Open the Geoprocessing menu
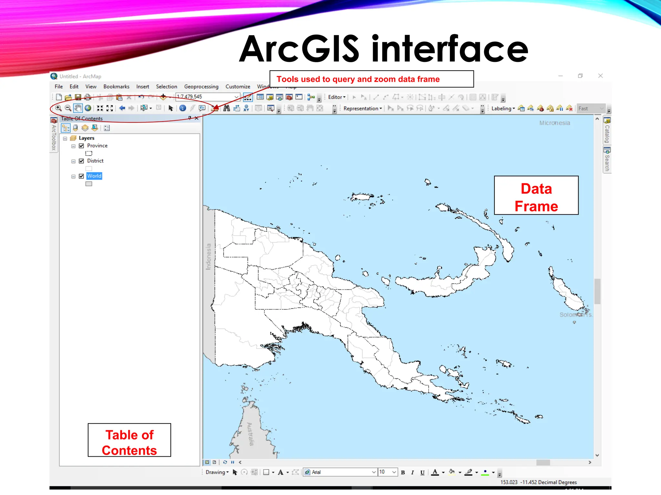Viewport: 661px width, 495px height. [201, 86]
